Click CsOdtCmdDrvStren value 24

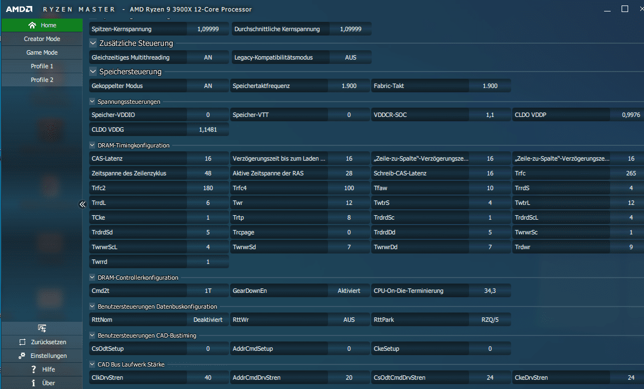point(490,378)
